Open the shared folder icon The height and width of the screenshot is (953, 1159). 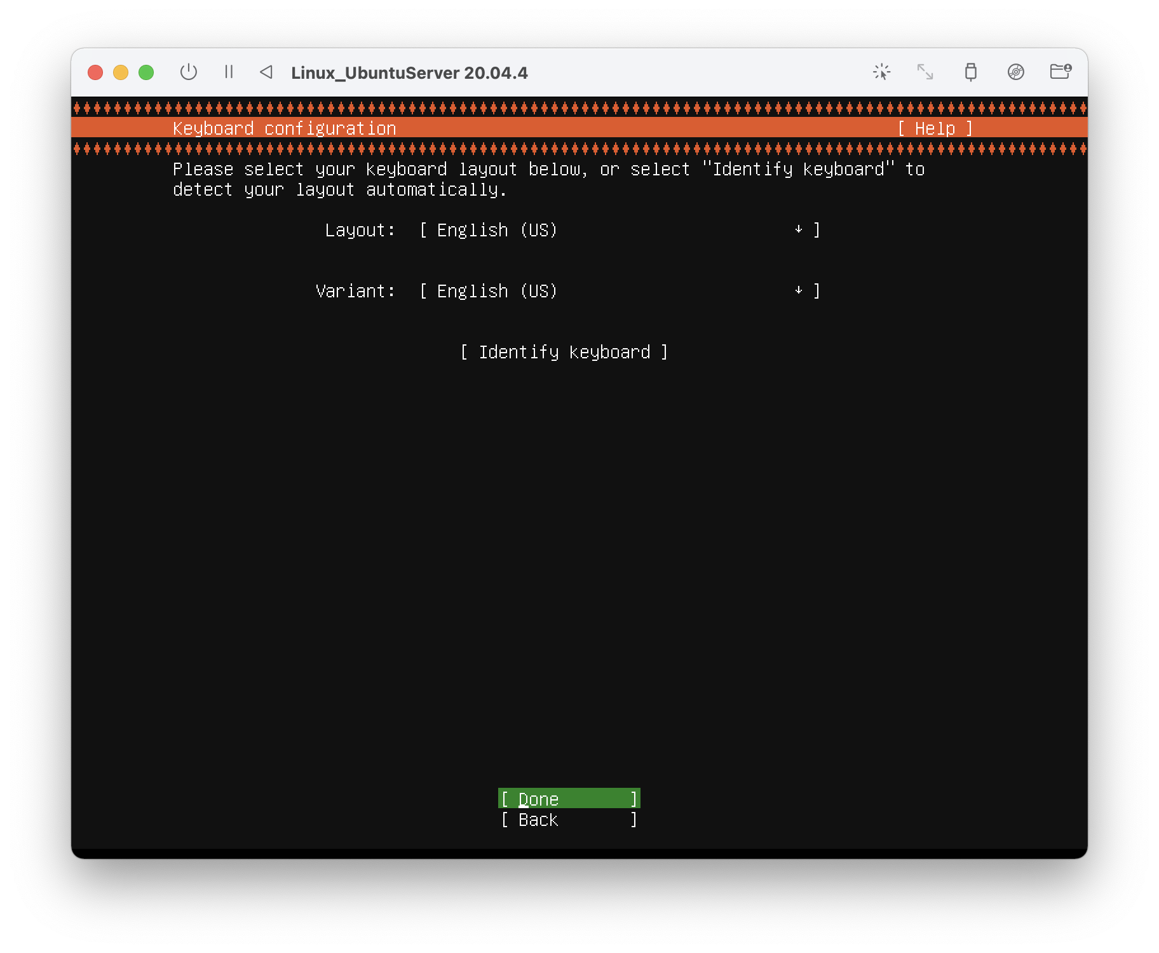point(1061,71)
